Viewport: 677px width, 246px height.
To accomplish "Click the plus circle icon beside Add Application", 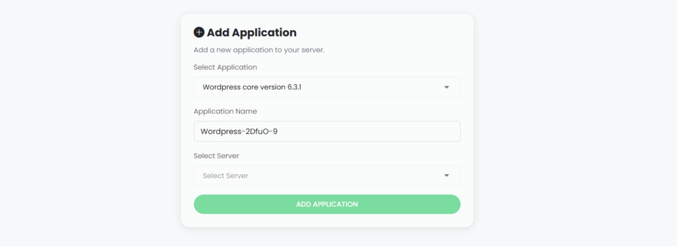I will [x=198, y=32].
